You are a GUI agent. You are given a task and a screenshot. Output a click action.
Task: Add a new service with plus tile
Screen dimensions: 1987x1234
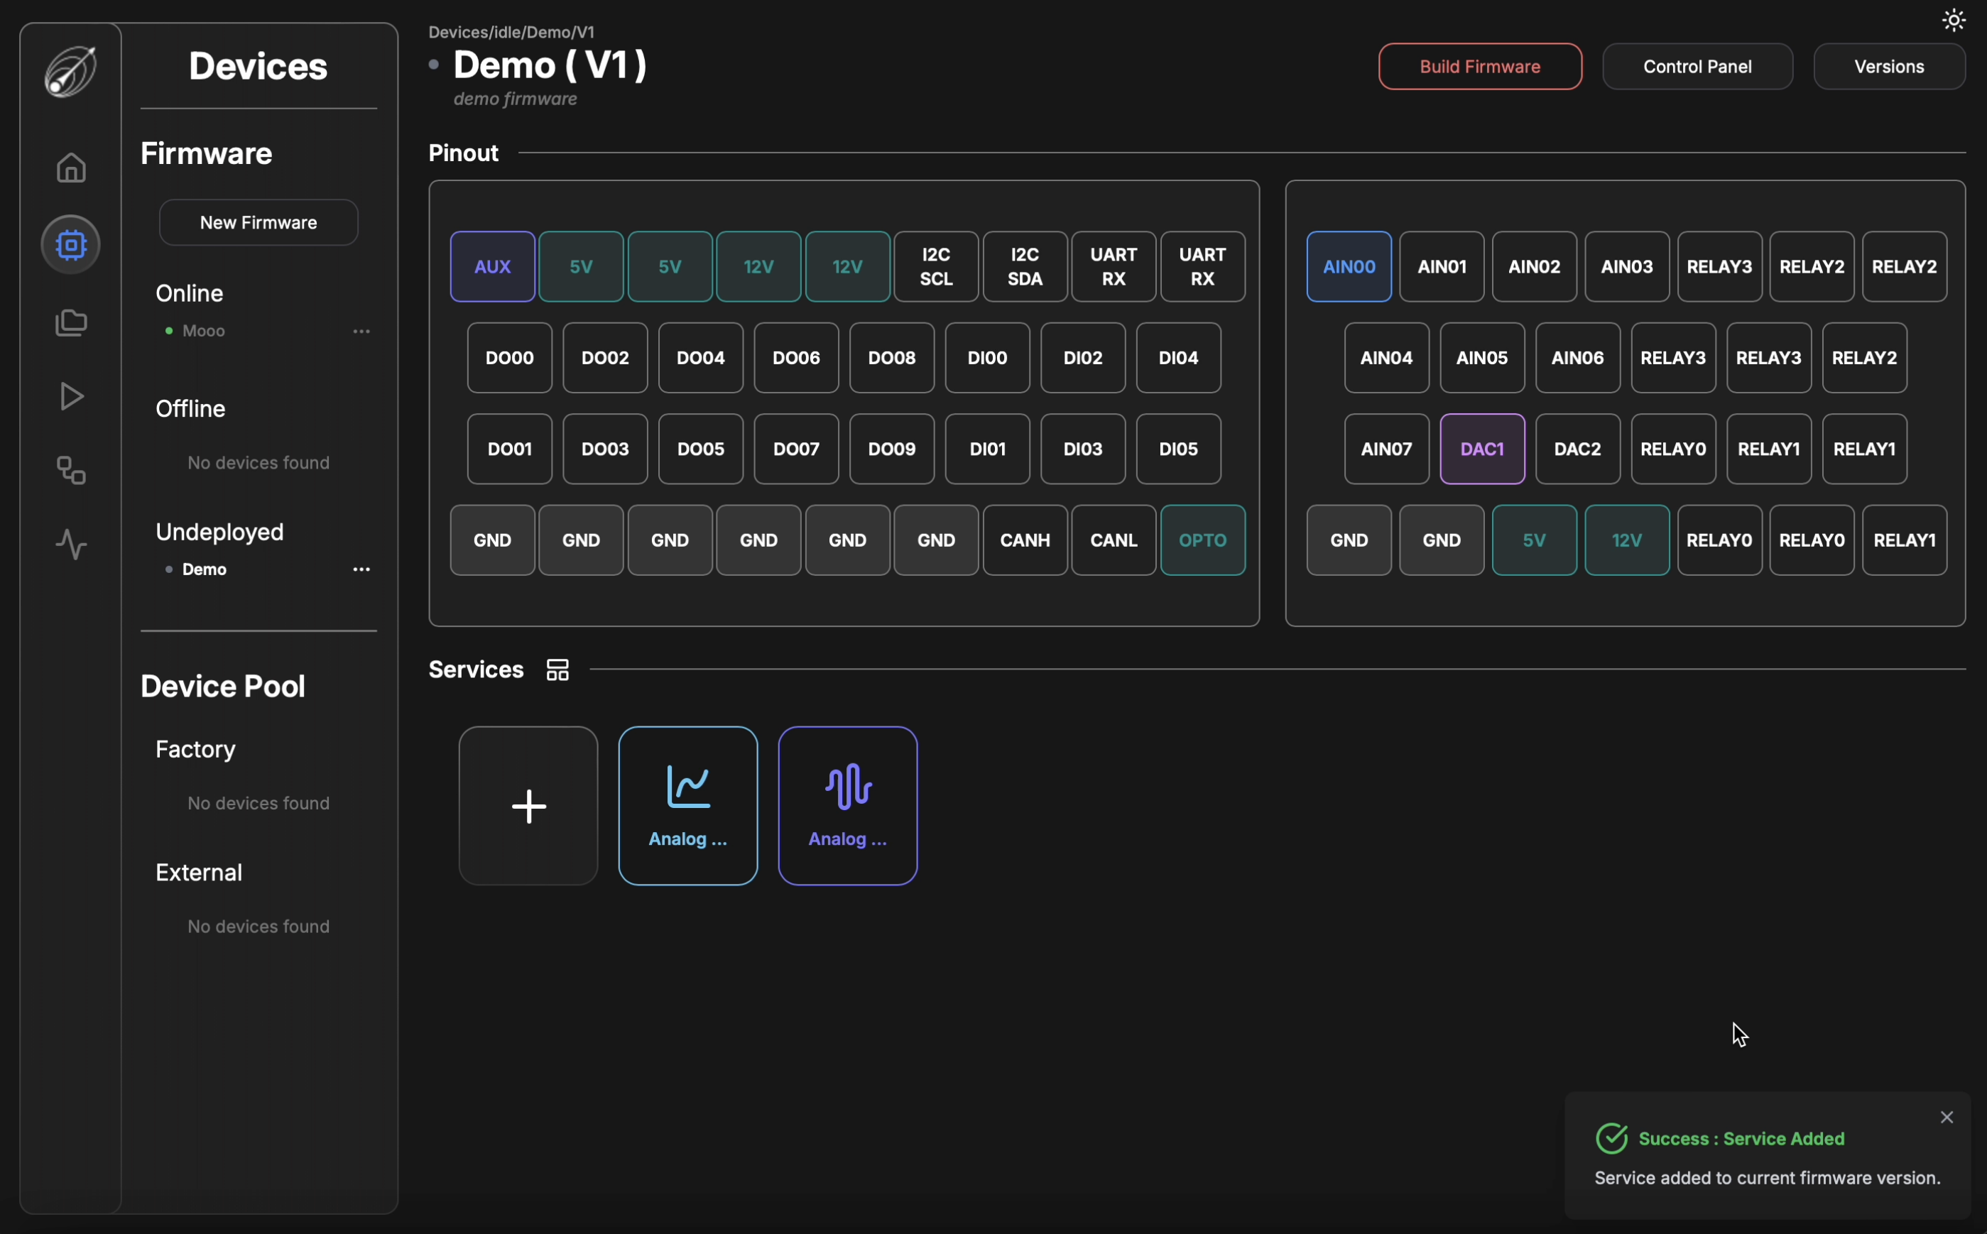tap(528, 806)
